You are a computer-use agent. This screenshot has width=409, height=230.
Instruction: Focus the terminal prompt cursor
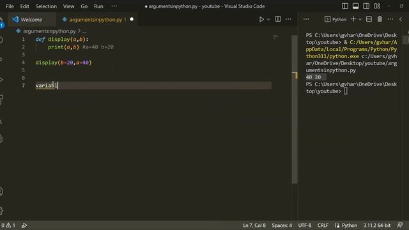coord(345,91)
